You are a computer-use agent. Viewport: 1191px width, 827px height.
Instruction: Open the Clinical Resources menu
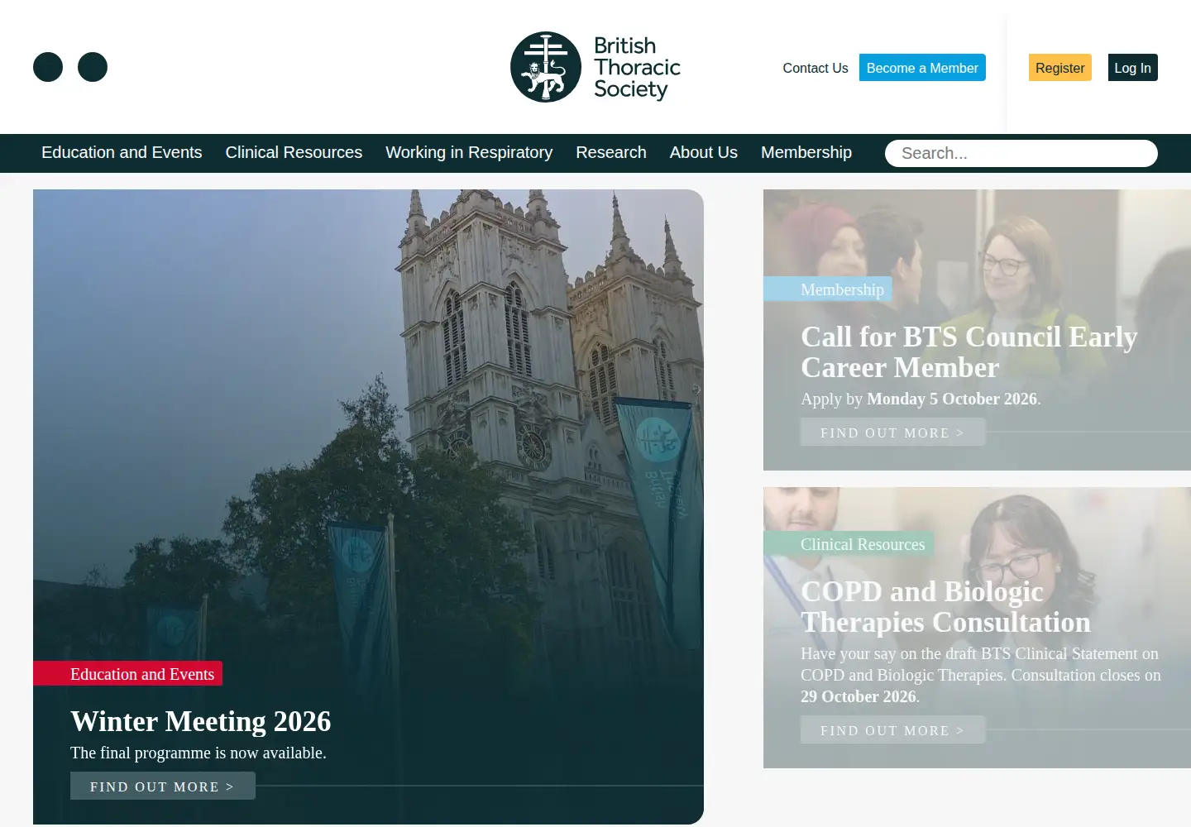(294, 152)
